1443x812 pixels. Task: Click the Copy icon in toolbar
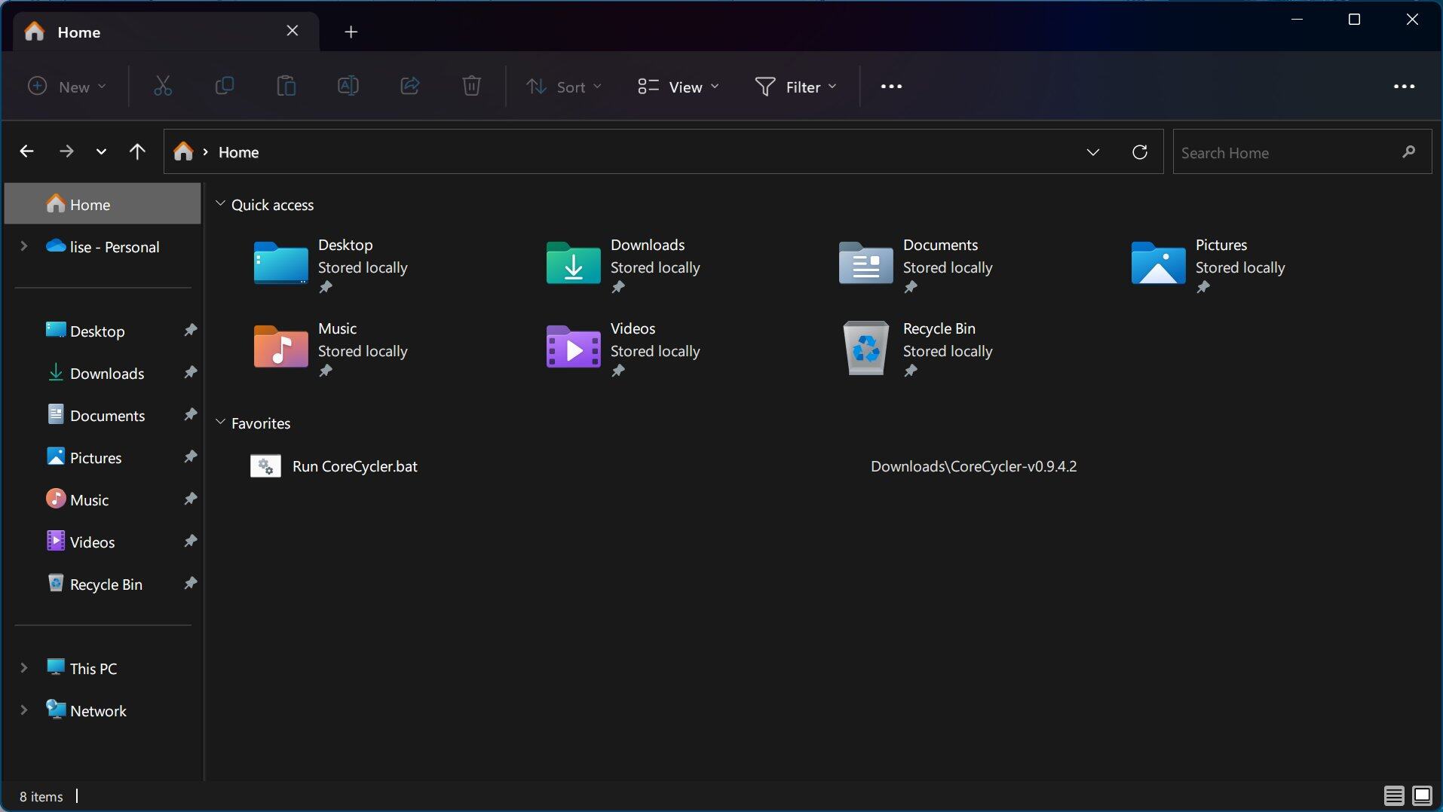click(x=225, y=87)
